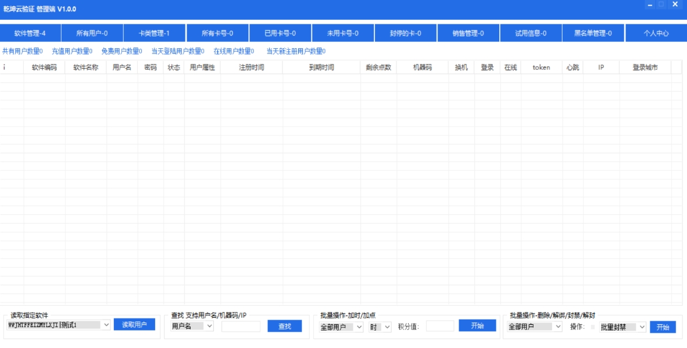The width and height of the screenshot is (687, 348).
Task: Open the 封停的卡-0 tab
Action: [406, 33]
